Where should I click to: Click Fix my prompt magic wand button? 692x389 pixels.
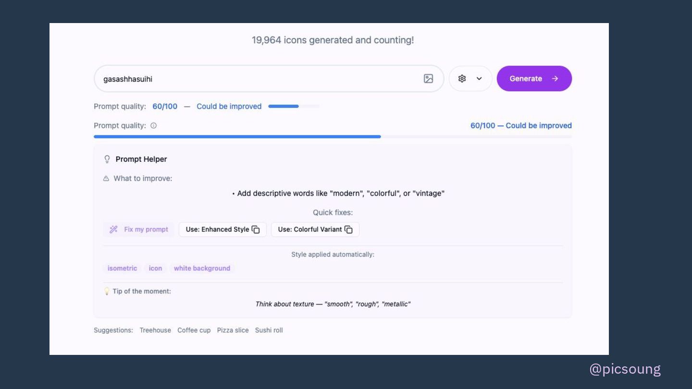click(x=139, y=230)
